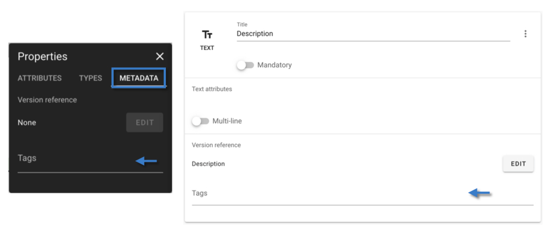Viewport: 552px width, 234px height.
Task: Click EDIT next to Description version reference
Action: pyautogui.click(x=518, y=164)
